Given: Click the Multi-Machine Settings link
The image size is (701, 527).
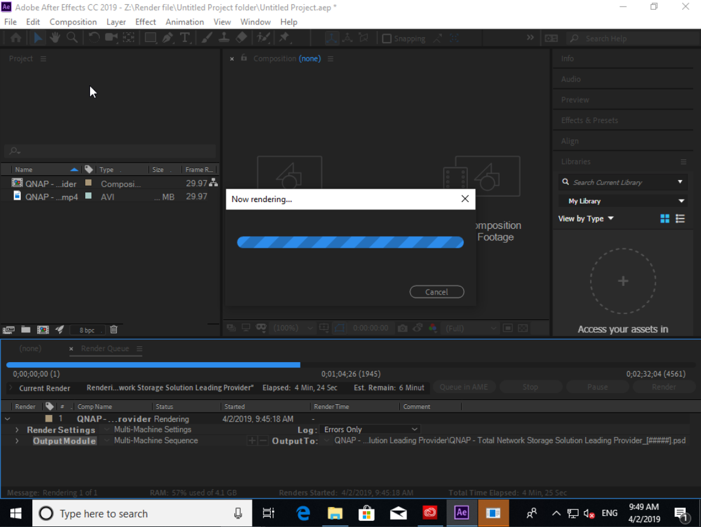Looking at the screenshot, I should point(153,430).
